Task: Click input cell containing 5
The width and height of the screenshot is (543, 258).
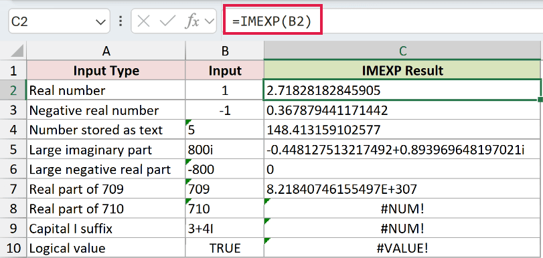Action: [225, 130]
